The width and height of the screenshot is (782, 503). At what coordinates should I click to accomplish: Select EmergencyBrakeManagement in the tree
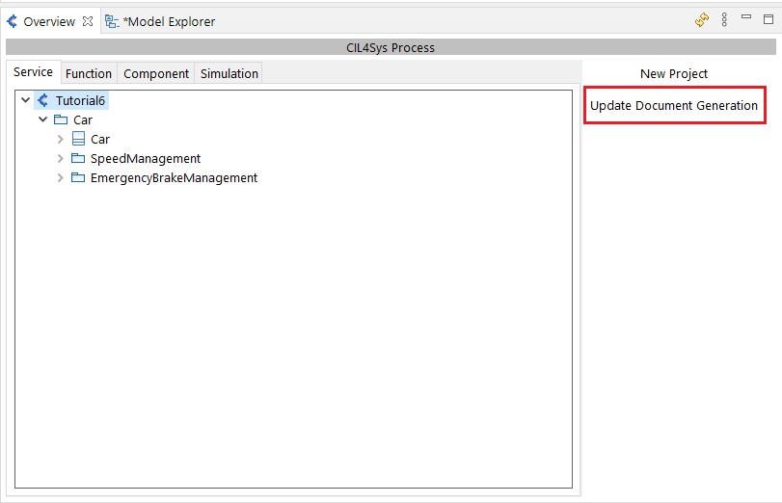click(x=174, y=178)
